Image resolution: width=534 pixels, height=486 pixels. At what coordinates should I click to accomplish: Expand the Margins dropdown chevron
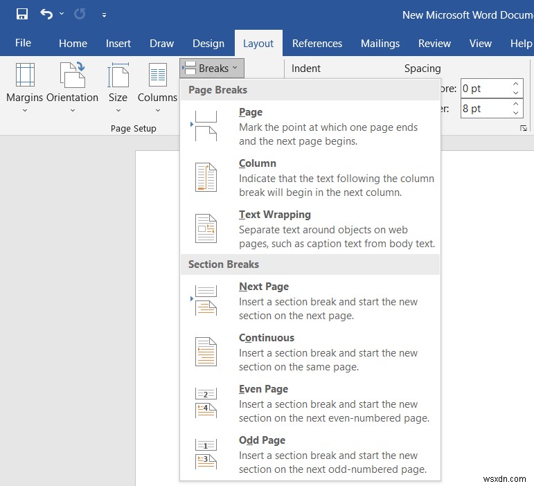pos(25,110)
